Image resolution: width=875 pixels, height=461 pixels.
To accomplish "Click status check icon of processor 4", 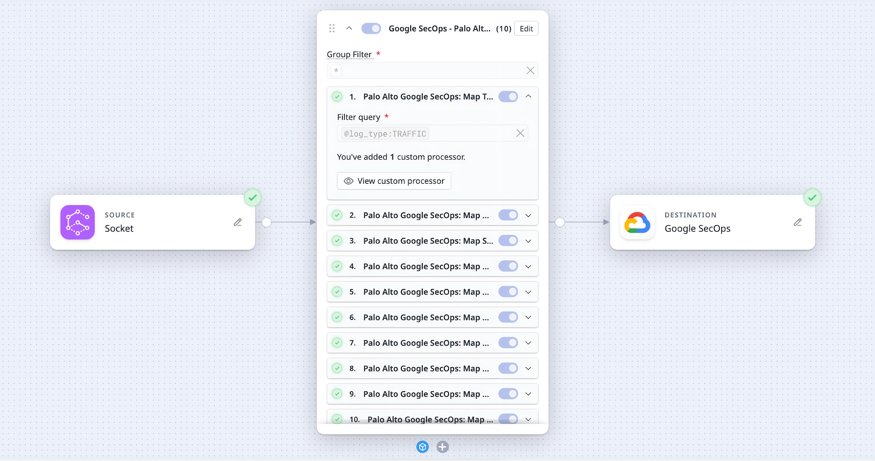I will click(337, 267).
